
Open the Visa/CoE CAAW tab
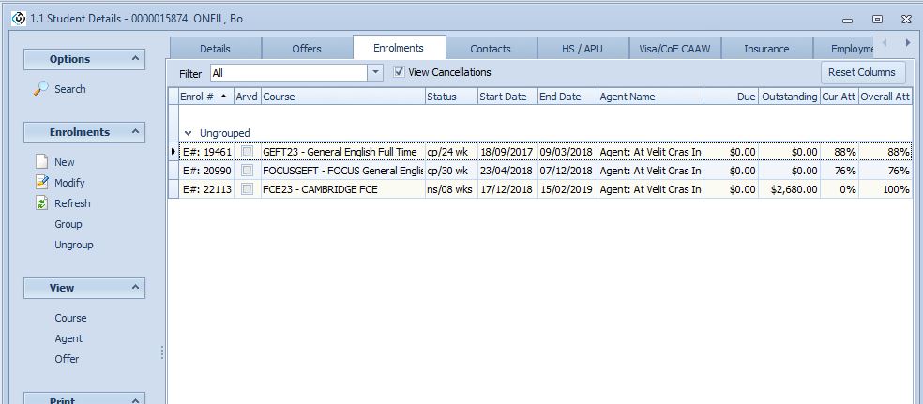click(x=674, y=49)
